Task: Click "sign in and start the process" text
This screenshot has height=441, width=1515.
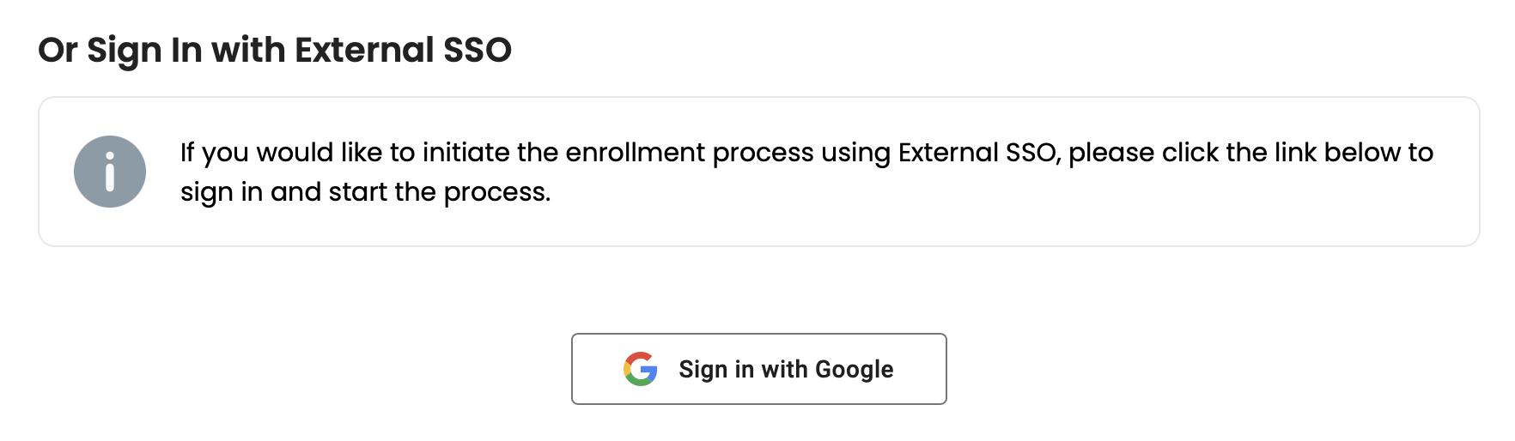Action: click(365, 191)
